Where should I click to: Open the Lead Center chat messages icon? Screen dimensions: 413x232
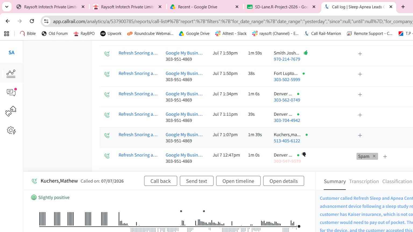(11, 92)
